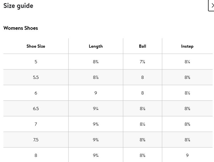Select shoe size 6.5 row label
This screenshot has height=162, width=214.
[x=36, y=109]
